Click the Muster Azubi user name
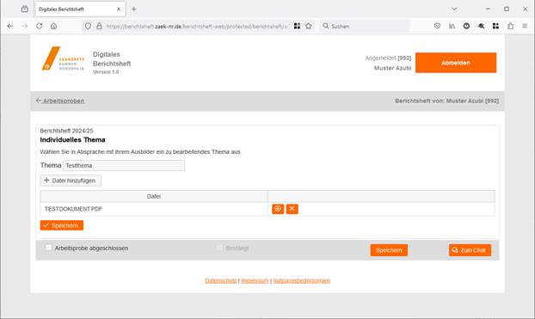Image resolution: width=535 pixels, height=319 pixels. point(392,68)
